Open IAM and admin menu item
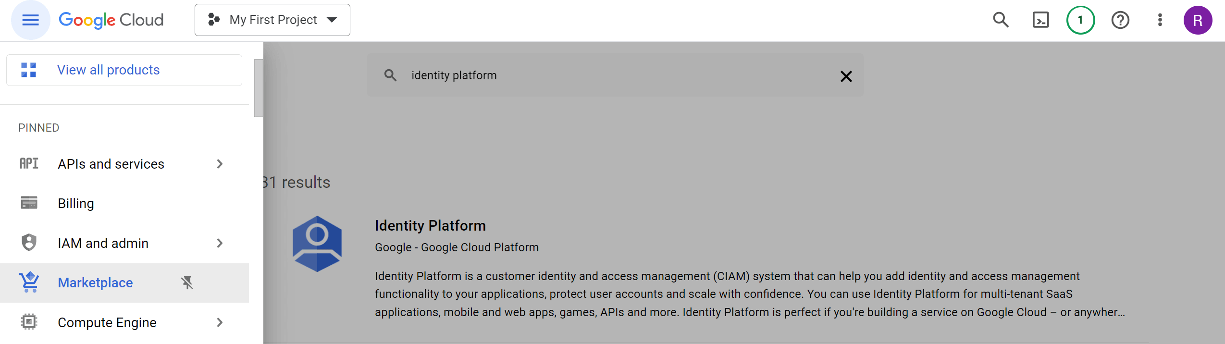The image size is (1225, 344). [x=124, y=243]
